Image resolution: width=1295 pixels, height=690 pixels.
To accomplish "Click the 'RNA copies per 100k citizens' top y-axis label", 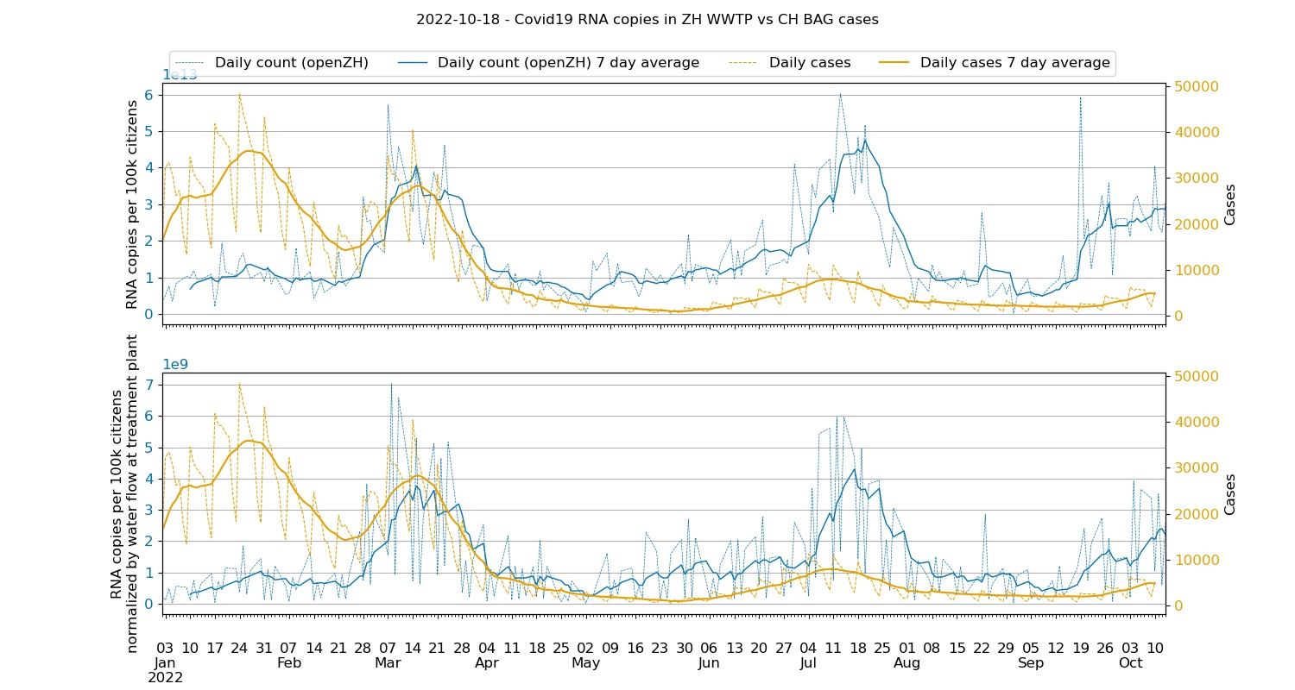I will click(x=132, y=204).
